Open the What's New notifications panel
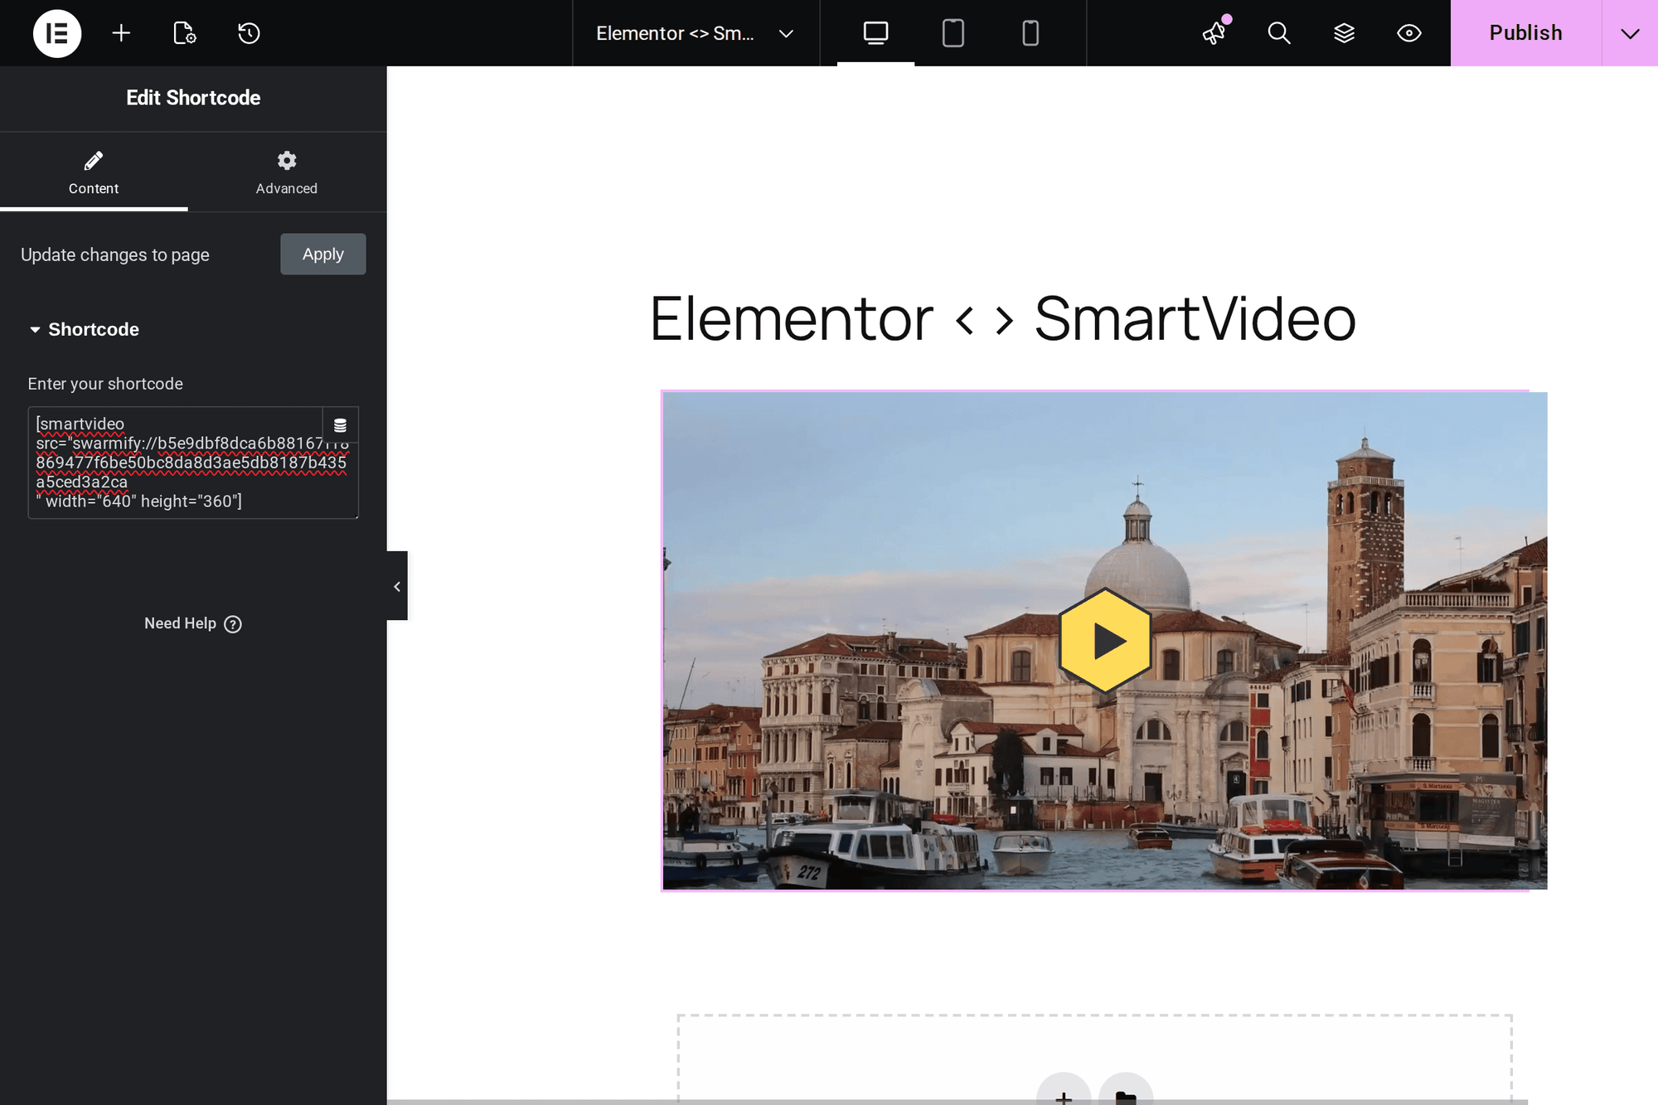Viewport: 1658px width, 1105px height. point(1214,33)
